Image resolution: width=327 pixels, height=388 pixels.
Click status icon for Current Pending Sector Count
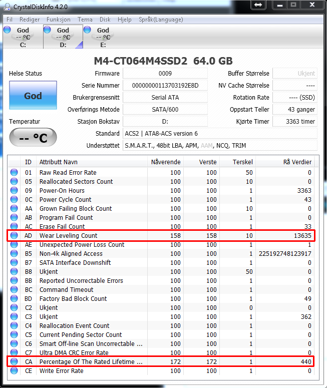tap(14, 334)
